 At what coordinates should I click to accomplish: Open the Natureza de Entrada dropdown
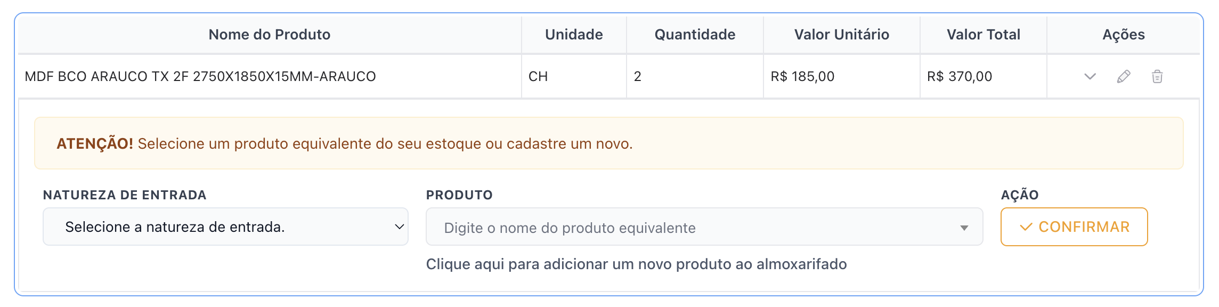225,227
